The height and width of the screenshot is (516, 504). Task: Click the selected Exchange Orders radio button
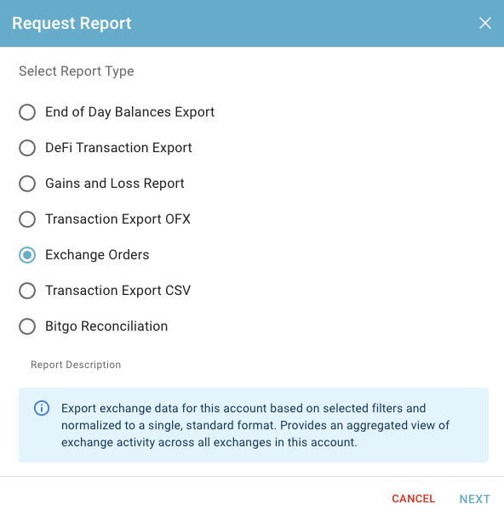click(27, 255)
